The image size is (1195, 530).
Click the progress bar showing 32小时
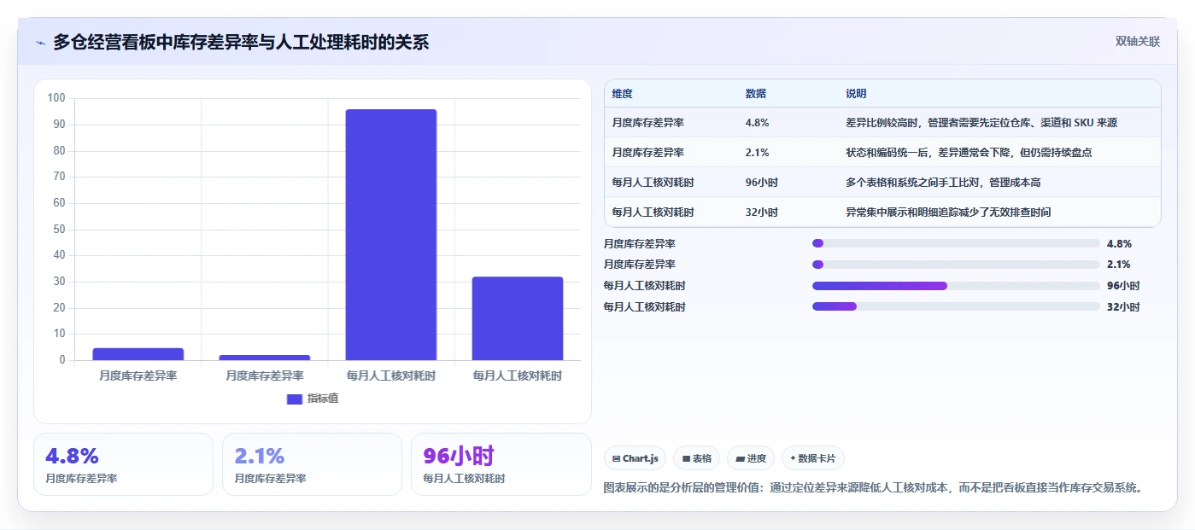956,306
